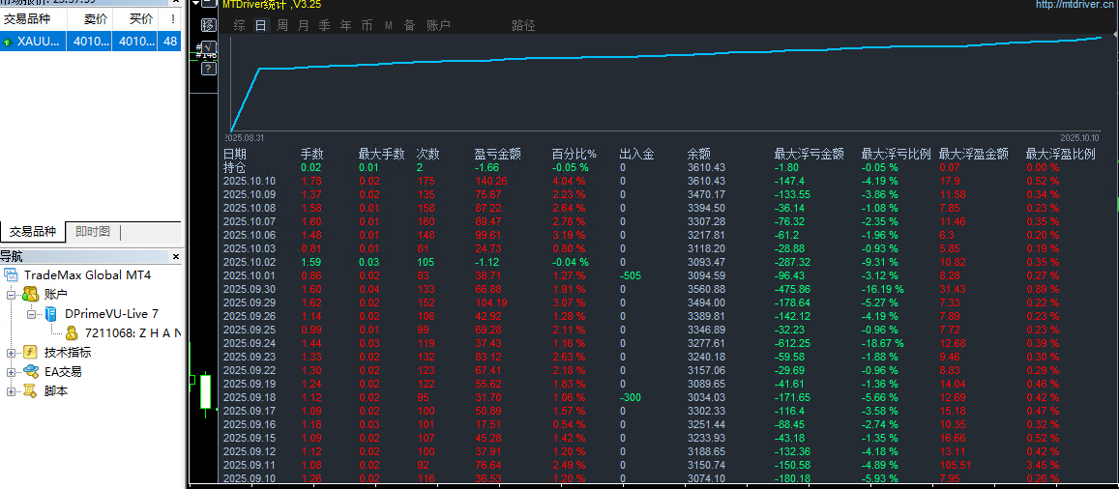
Task: Switch to the 交易品种 tab
Action: tap(32, 232)
